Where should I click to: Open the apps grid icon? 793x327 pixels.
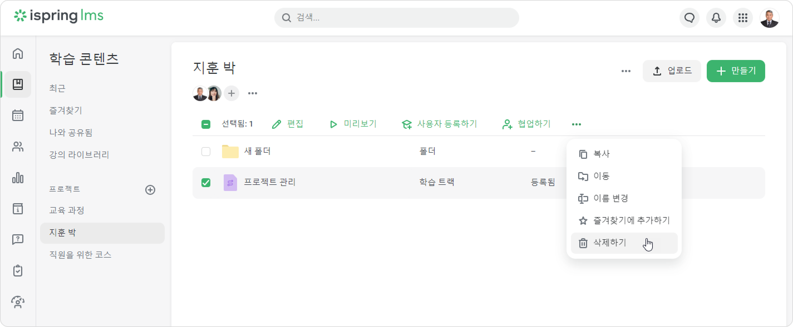tap(743, 18)
